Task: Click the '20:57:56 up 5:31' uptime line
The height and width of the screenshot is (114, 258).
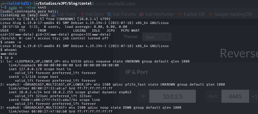Action: click(65, 27)
